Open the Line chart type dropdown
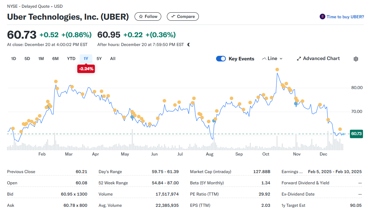 [x=272, y=58]
